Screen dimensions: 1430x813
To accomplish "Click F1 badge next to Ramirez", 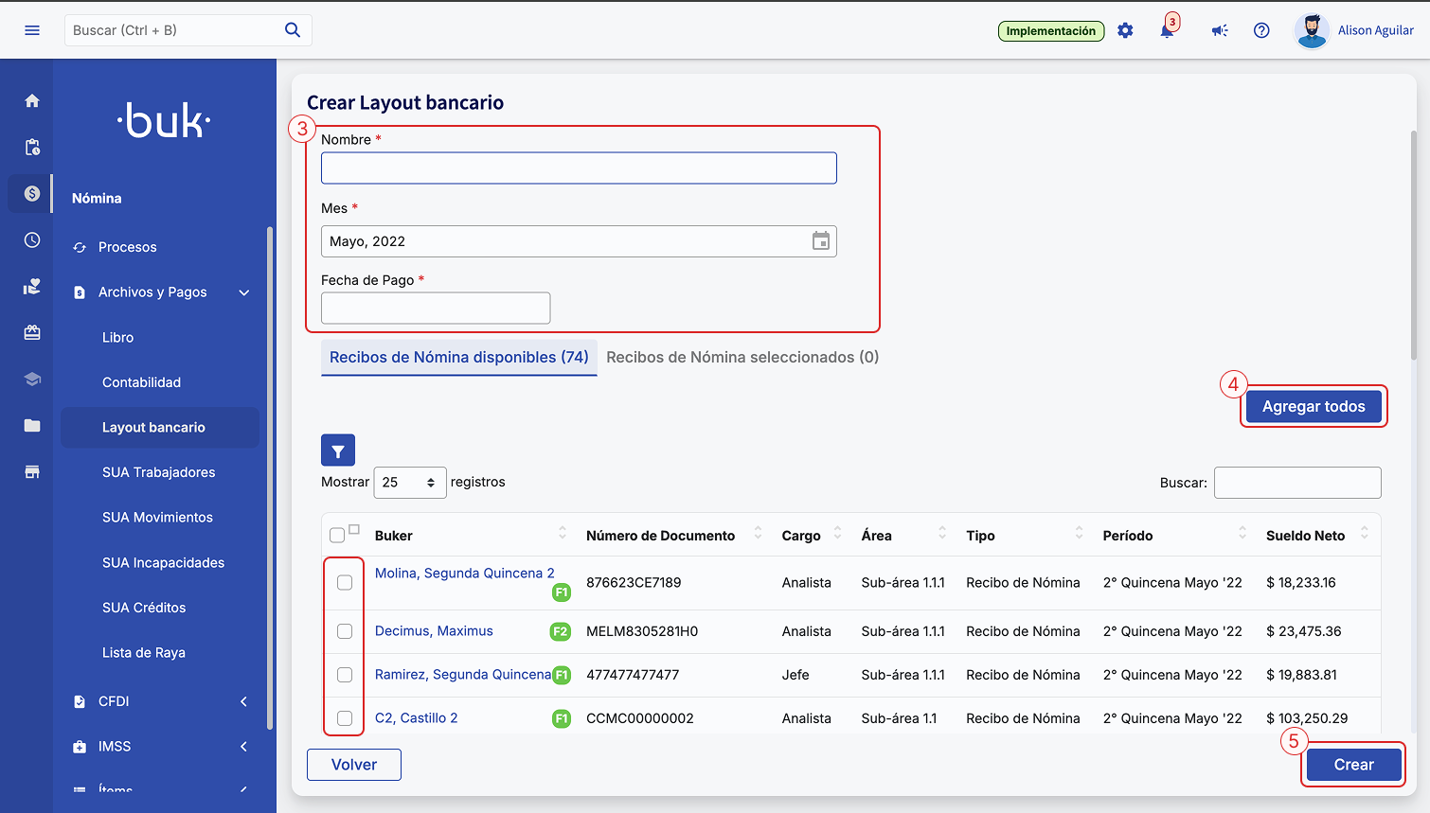I will click(x=562, y=675).
